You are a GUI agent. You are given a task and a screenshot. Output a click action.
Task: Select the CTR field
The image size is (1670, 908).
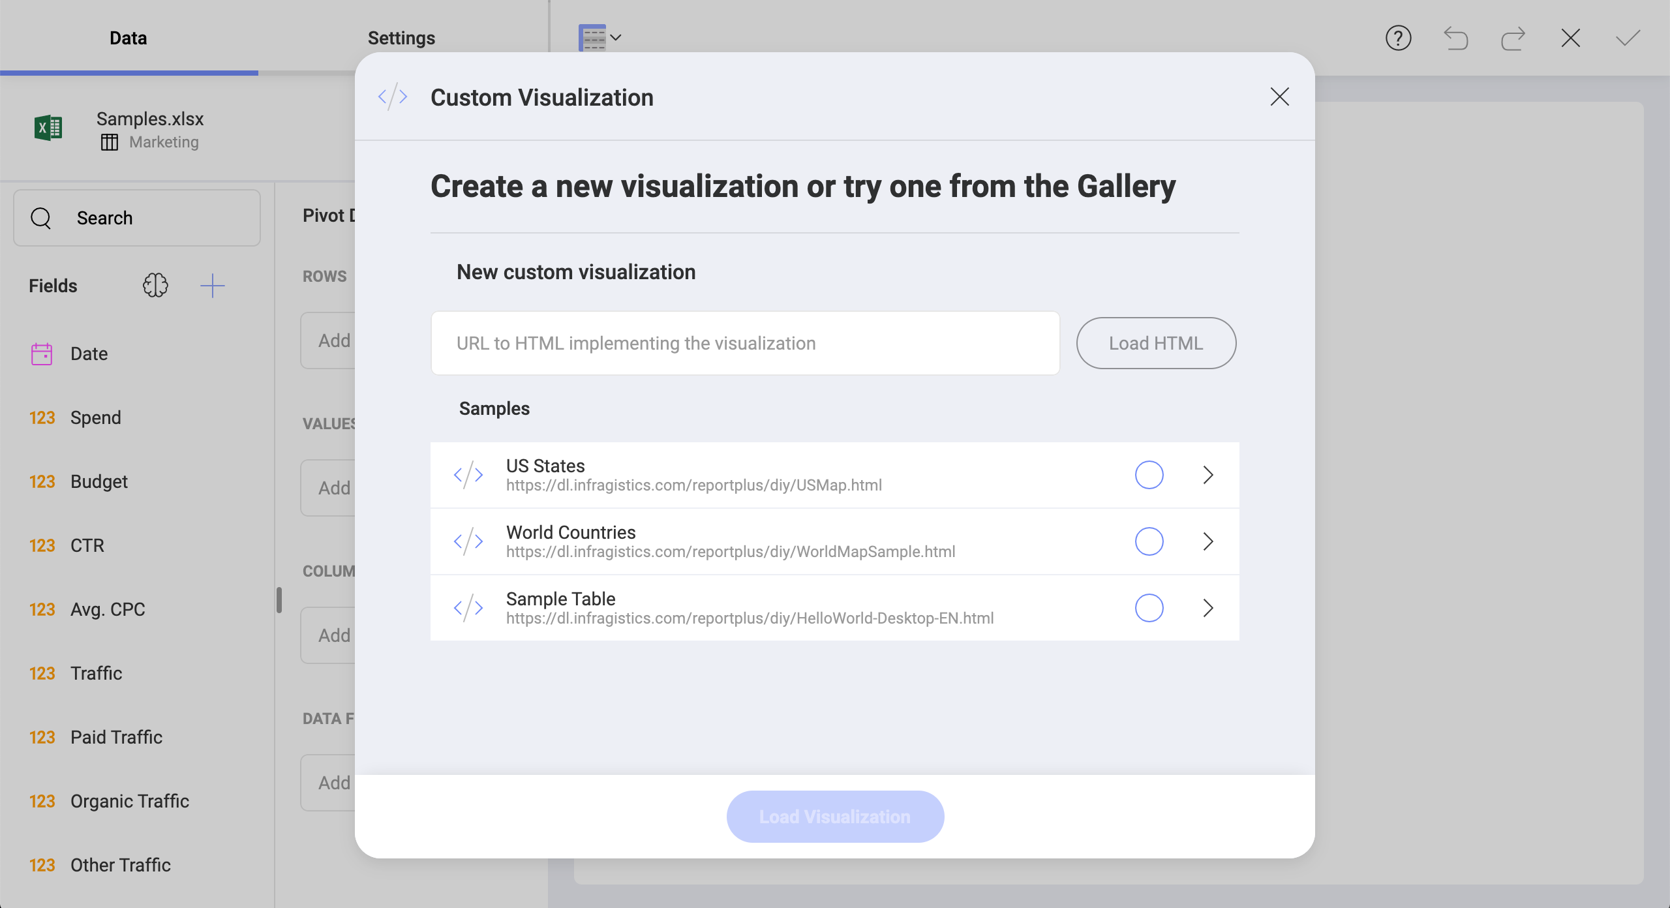click(x=137, y=546)
